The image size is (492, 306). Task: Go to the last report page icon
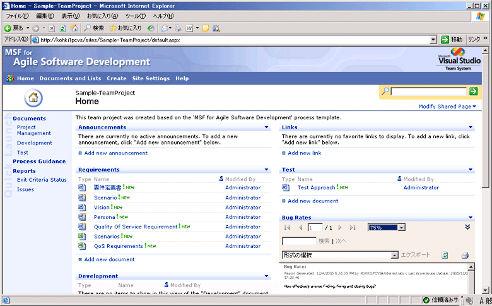[x=353, y=228]
